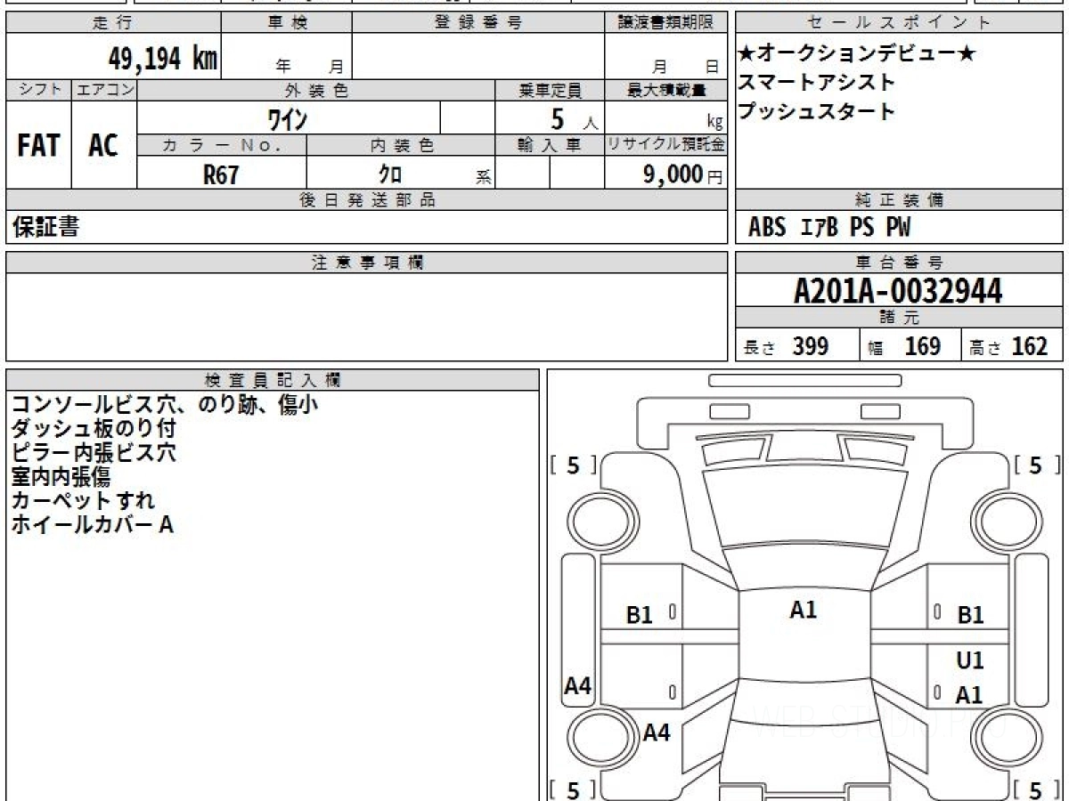Select the height value 高さ 162

point(1009,346)
